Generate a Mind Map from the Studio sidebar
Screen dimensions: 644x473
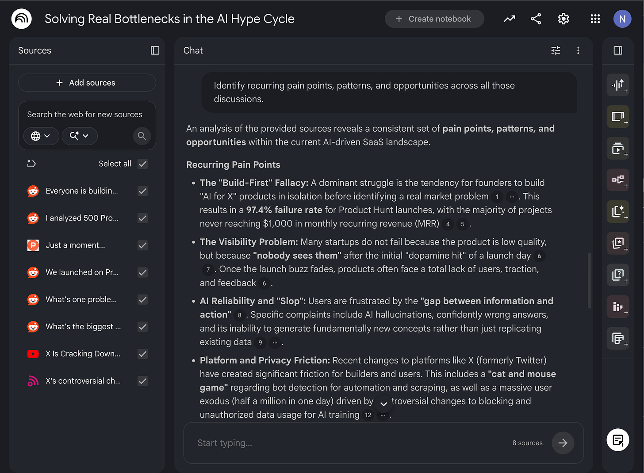(x=618, y=180)
